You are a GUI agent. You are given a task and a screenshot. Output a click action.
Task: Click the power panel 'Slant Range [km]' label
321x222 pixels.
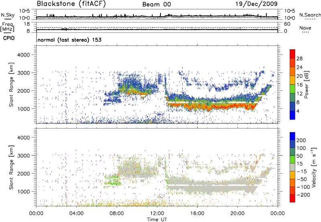11,85
